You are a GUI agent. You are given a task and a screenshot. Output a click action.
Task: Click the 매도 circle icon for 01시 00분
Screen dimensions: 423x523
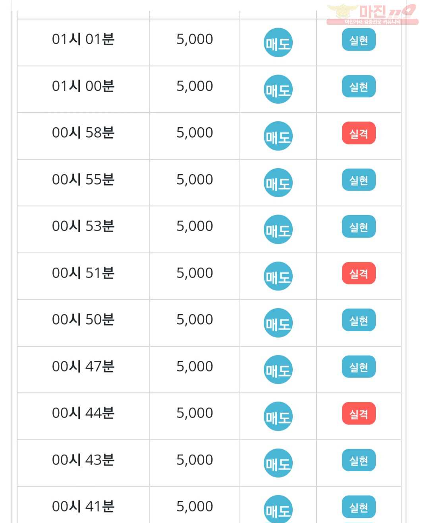278,89
